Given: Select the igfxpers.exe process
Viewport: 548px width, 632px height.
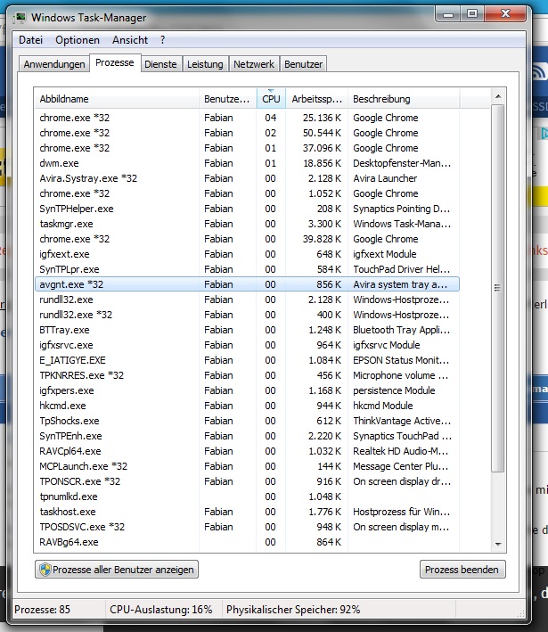Looking at the screenshot, I should (247, 390).
